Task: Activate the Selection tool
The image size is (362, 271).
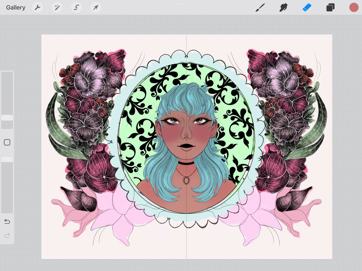Action: (76, 8)
